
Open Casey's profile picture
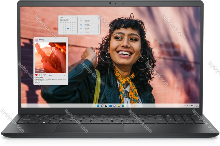[37, 40]
